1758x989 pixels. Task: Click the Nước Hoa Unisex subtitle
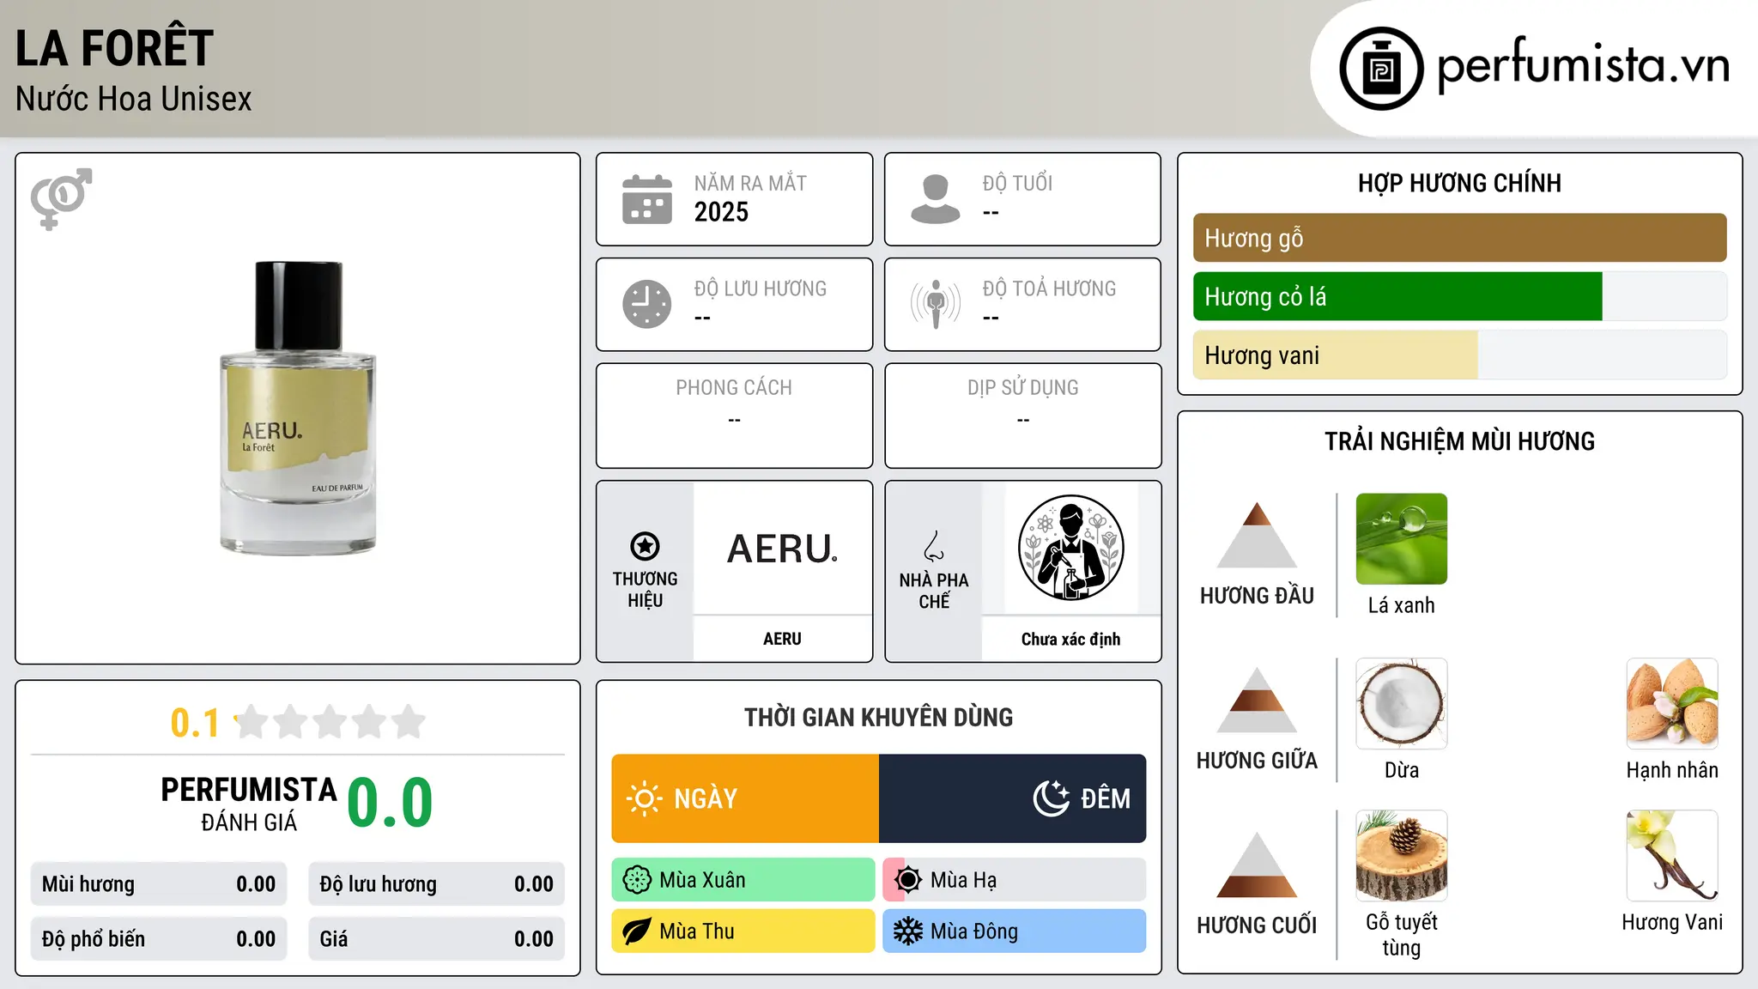click(134, 100)
